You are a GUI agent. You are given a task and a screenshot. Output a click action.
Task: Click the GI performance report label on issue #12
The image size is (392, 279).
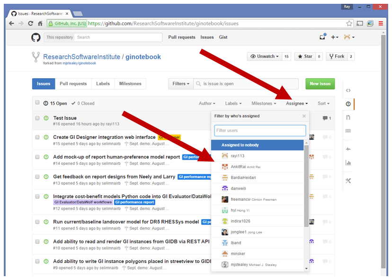point(135,202)
